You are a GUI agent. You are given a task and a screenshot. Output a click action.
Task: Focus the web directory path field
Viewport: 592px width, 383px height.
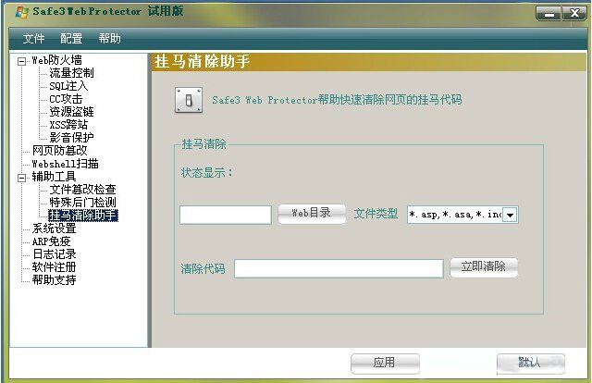[226, 215]
